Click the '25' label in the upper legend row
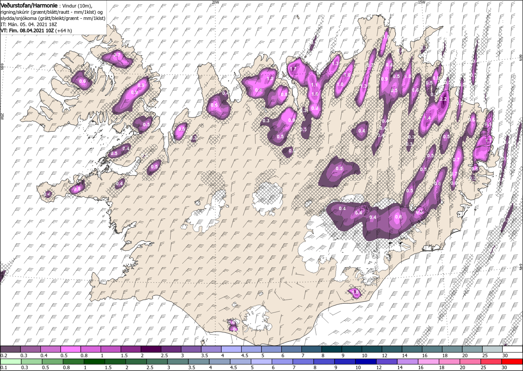 [485, 355]
